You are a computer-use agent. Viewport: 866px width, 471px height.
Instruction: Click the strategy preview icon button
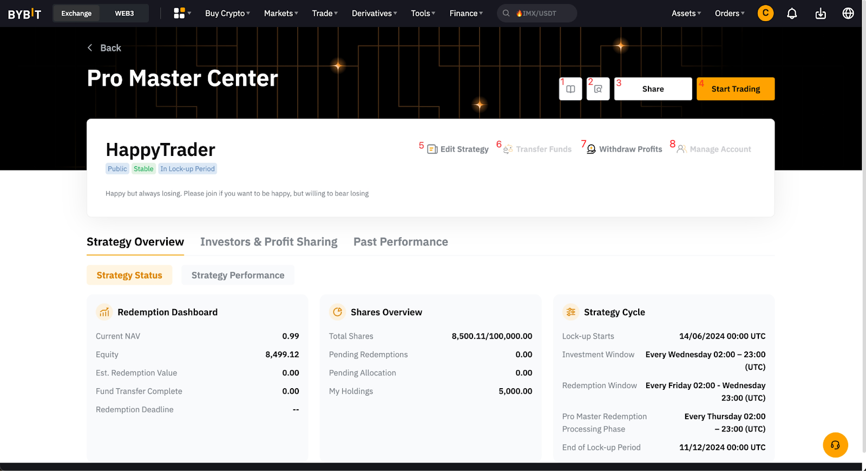[x=598, y=89]
